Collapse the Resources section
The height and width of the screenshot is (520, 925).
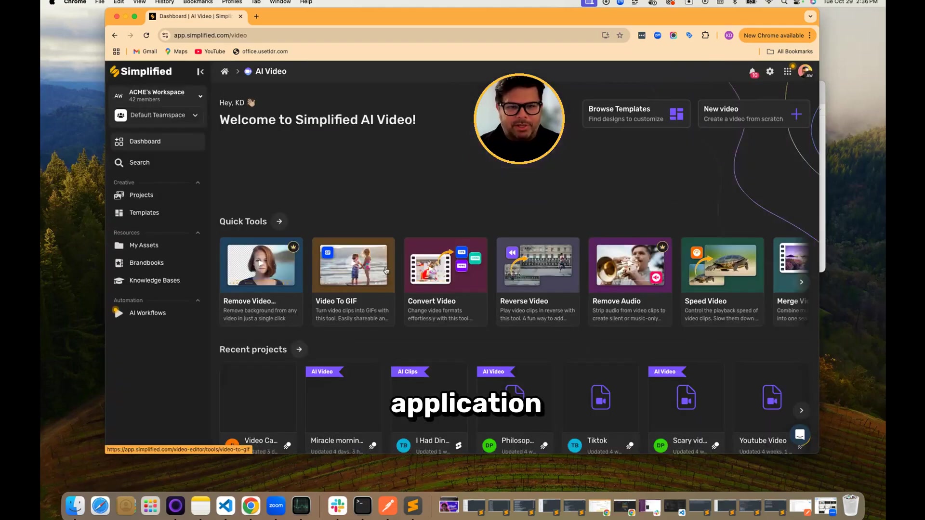pyautogui.click(x=198, y=233)
